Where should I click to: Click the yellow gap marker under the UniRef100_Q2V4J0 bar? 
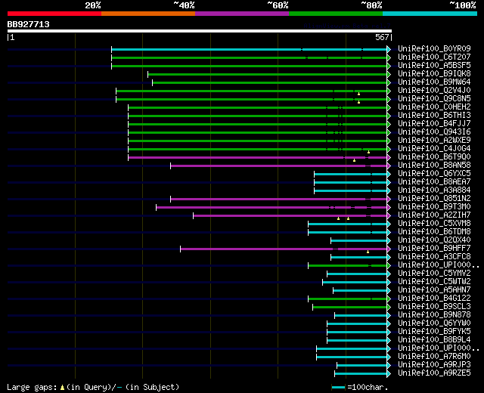tap(358, 94)
